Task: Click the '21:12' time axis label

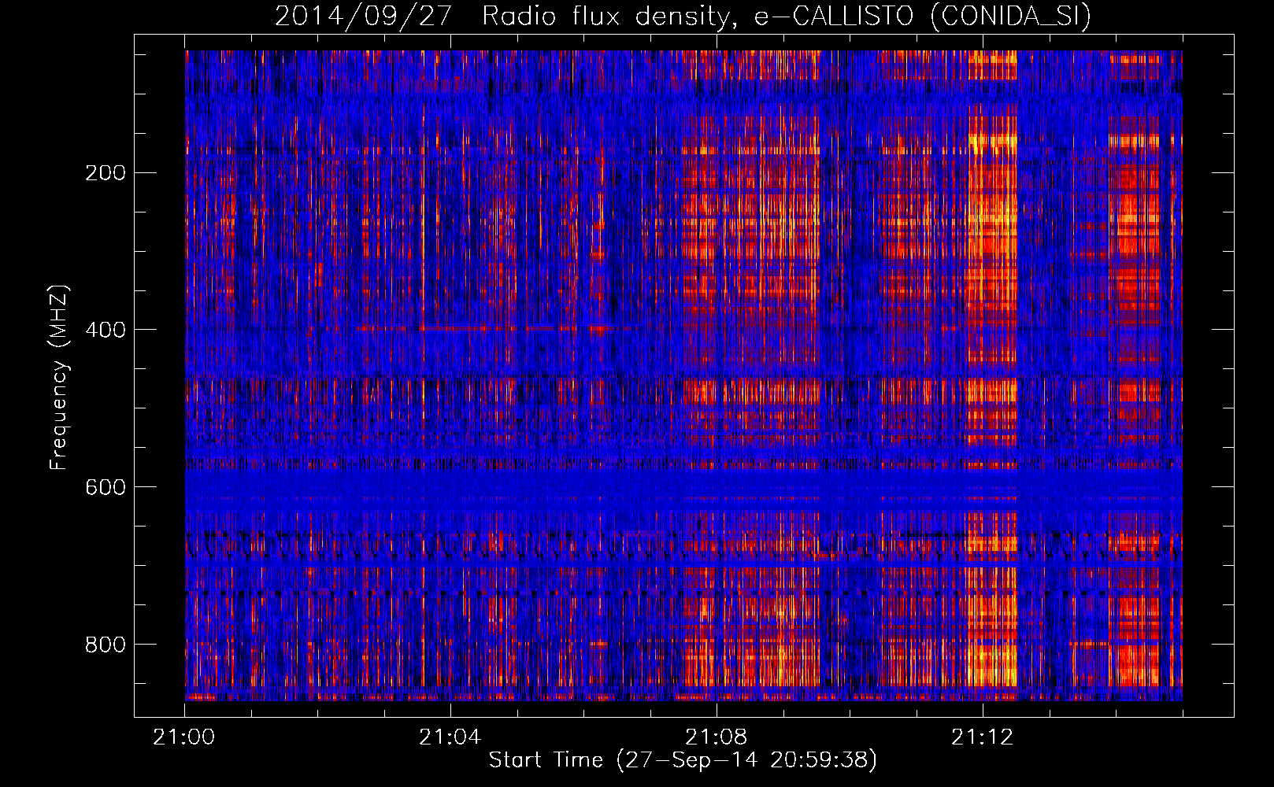Action: (x=983, y=737)
